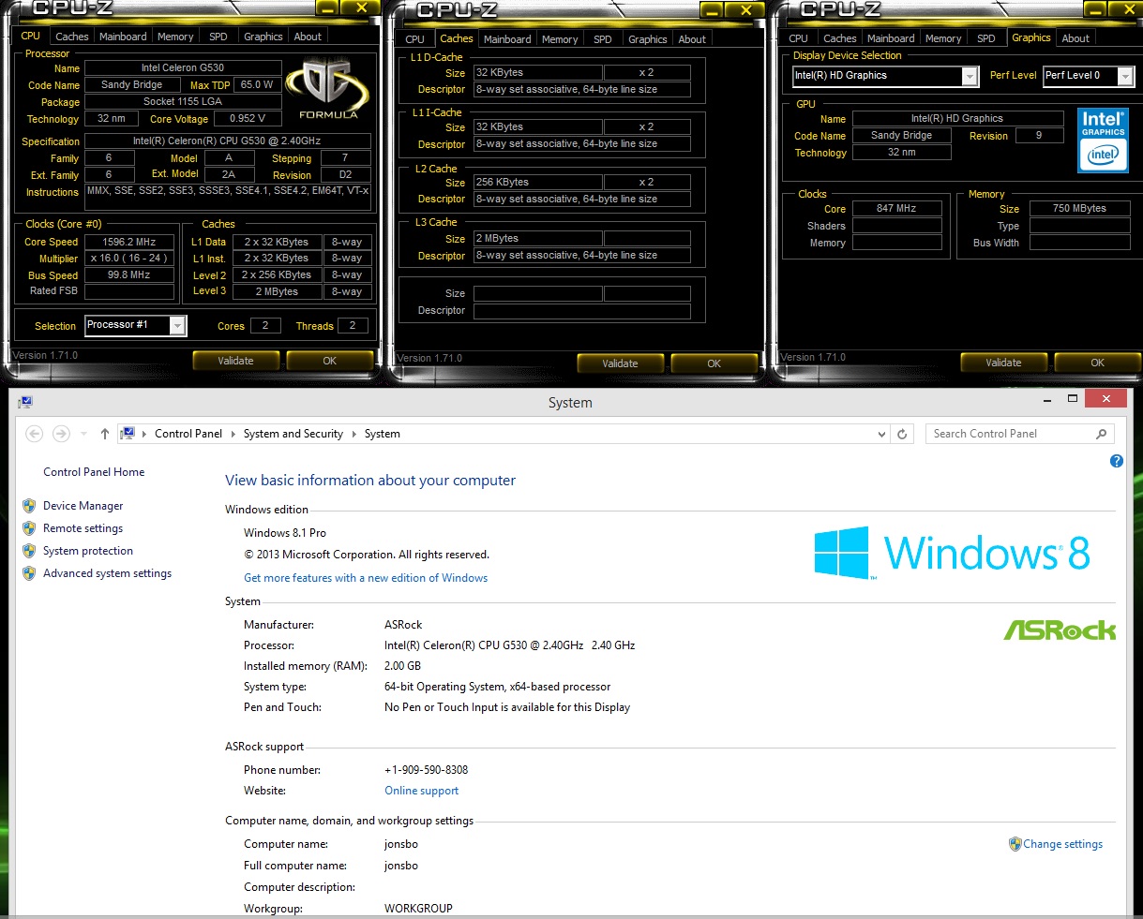Click the shield icon beside Advanced system settings
The width and height of the screenshot is (1143, 919).
(29, 573)
